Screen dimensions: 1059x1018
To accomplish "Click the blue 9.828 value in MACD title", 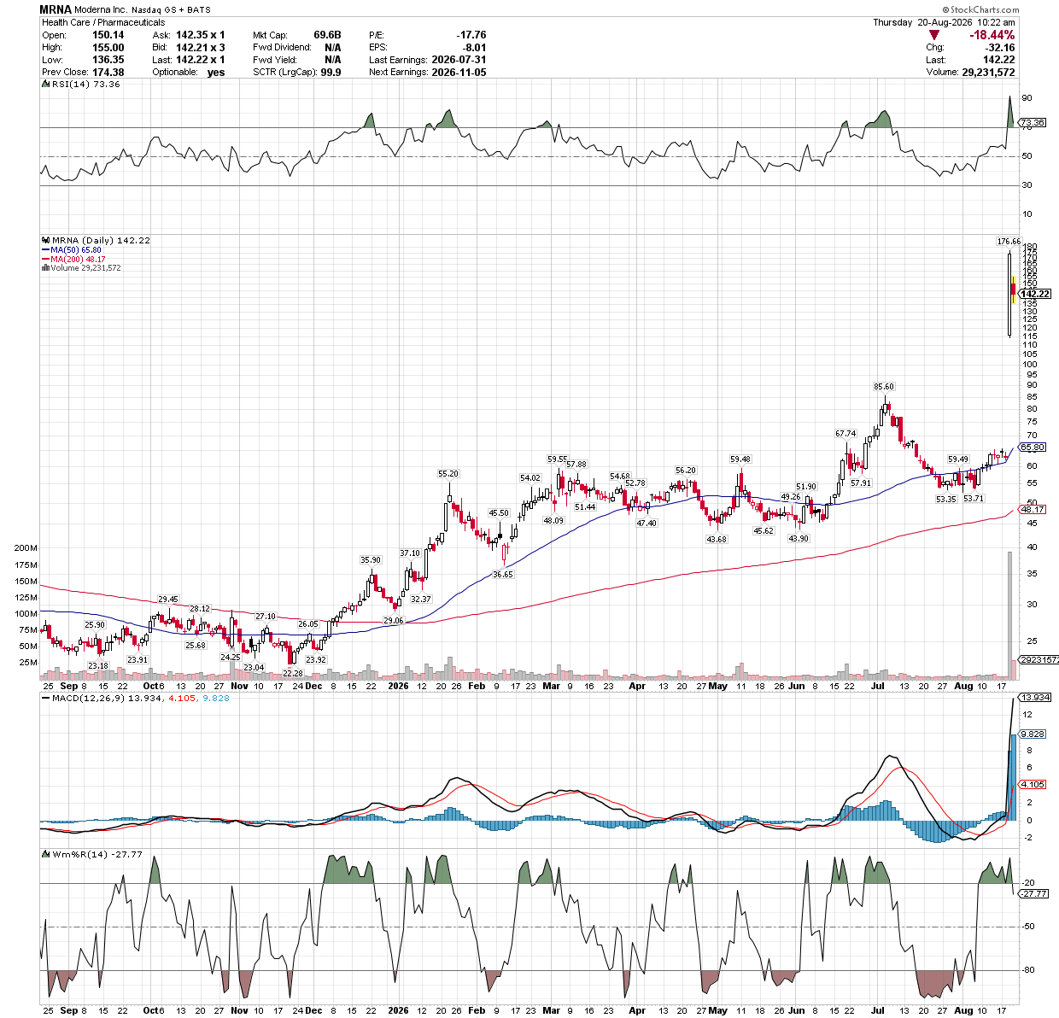I will [x=215, y=698].
